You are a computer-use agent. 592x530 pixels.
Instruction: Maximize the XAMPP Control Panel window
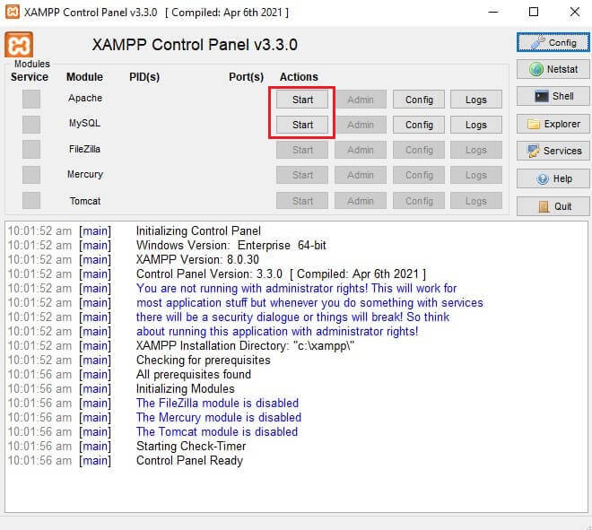(x=534, y=12)
